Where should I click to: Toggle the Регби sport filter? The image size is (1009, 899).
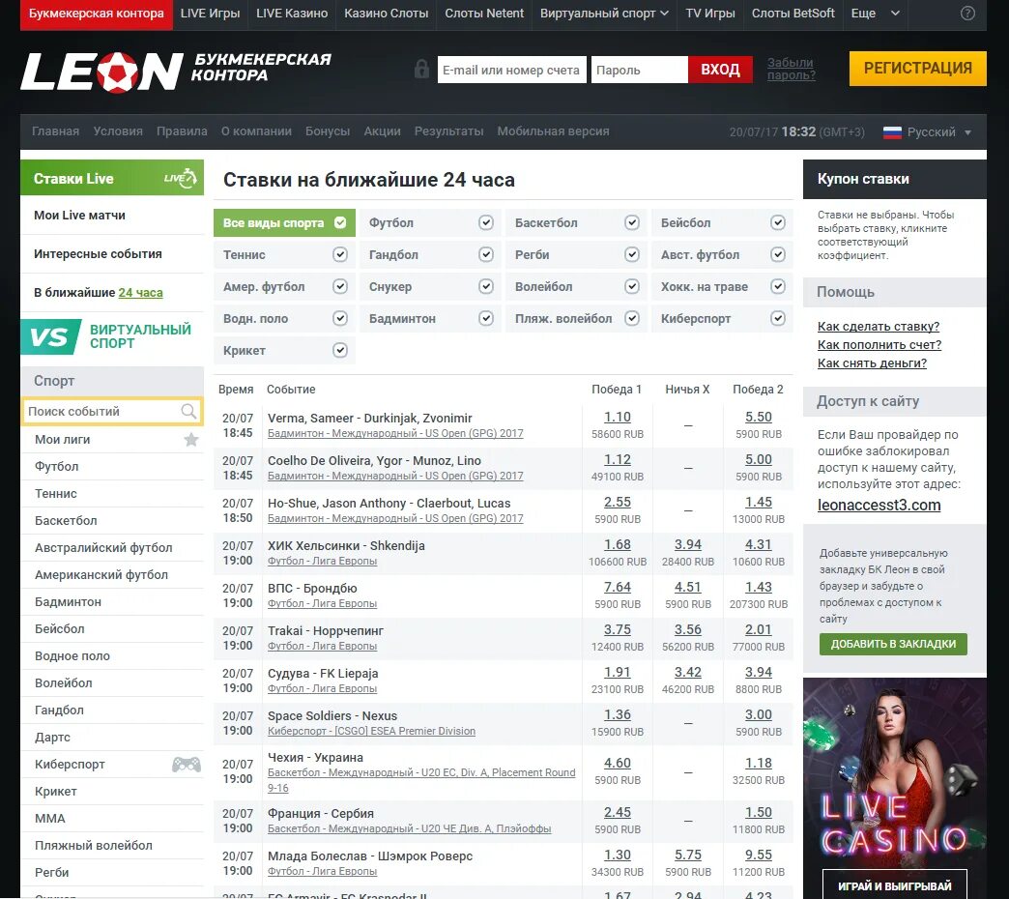click(x=576, y=255)
